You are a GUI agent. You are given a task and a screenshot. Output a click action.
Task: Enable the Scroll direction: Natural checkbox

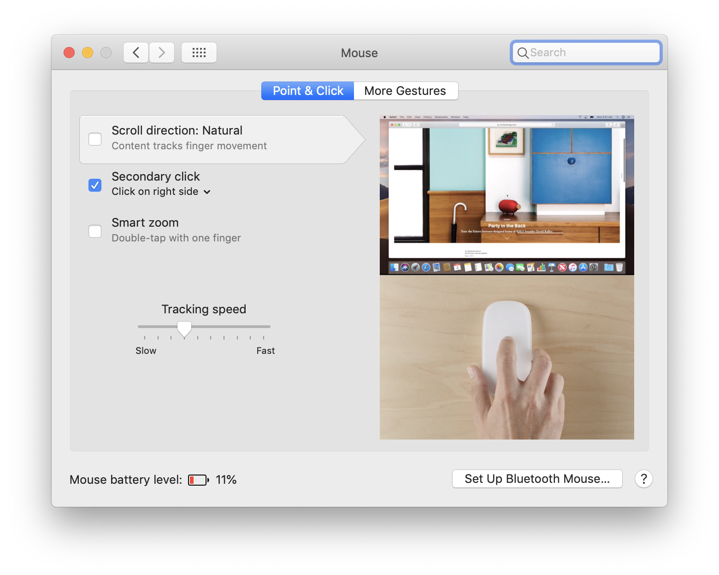95,139
